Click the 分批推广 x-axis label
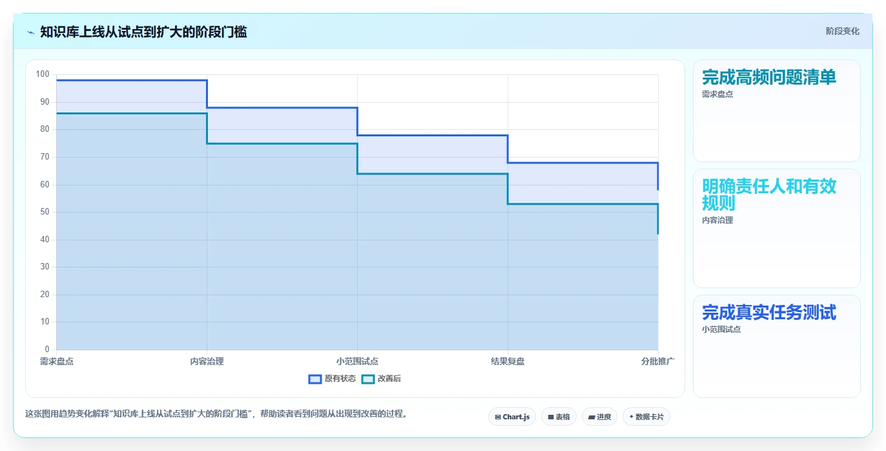 coord(658,361)
